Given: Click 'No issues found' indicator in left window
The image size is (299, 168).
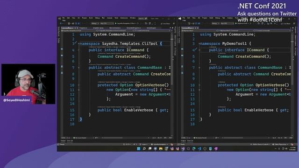Looking at the screenshot, I should (80, 138).
